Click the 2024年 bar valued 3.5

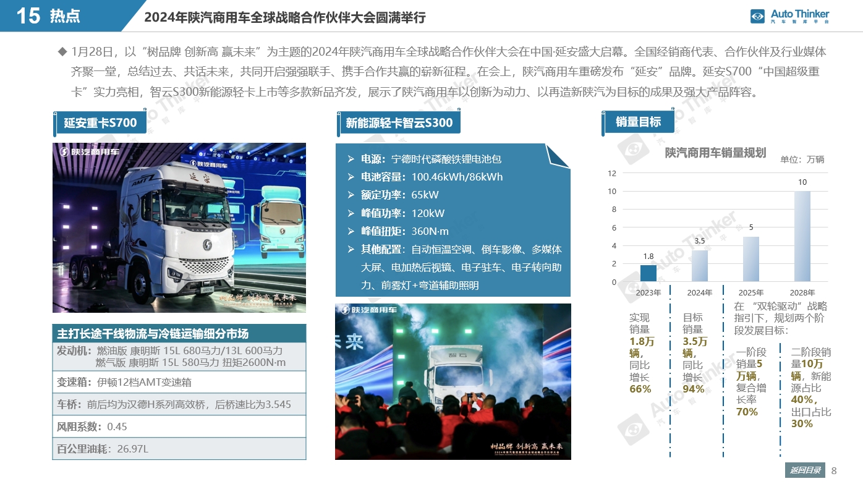[700, 266]
